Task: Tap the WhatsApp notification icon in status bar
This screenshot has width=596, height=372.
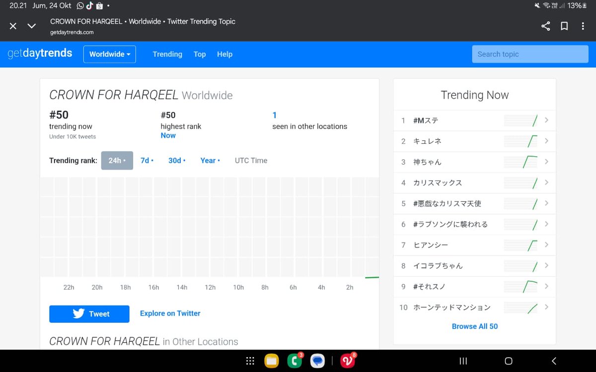Action: 81,6
